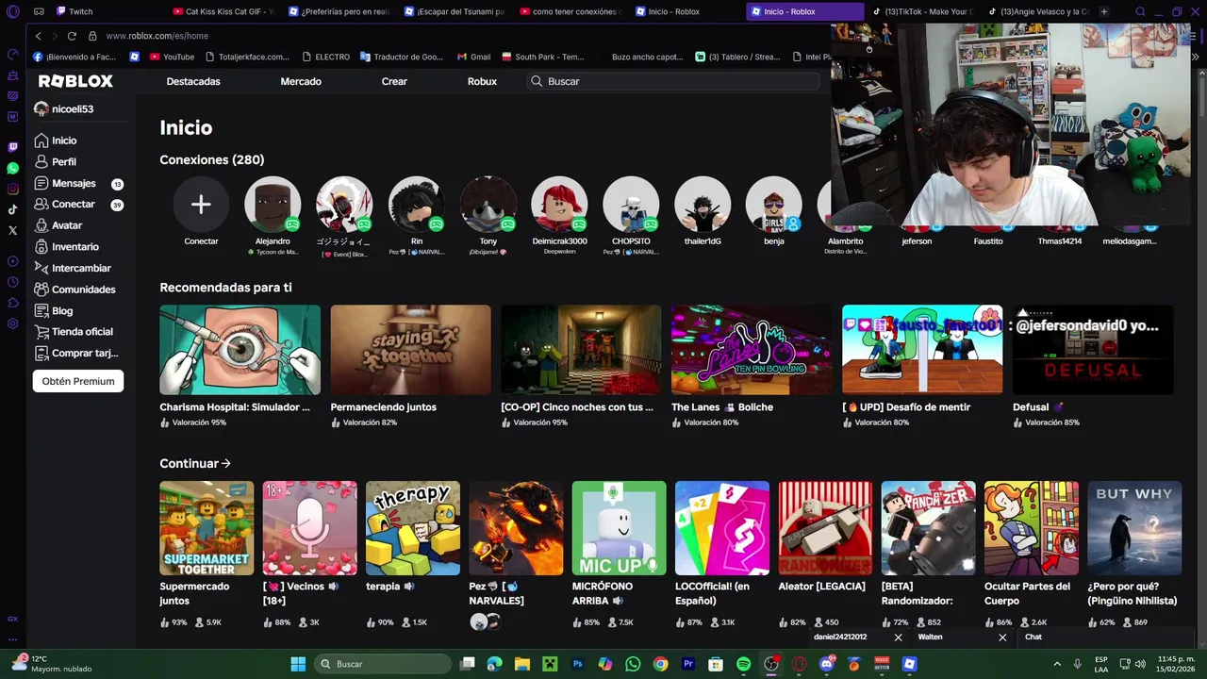
Task: Open the CHOPSITO friend avatar
Action: pyautogui.click(x=631, y=205)
